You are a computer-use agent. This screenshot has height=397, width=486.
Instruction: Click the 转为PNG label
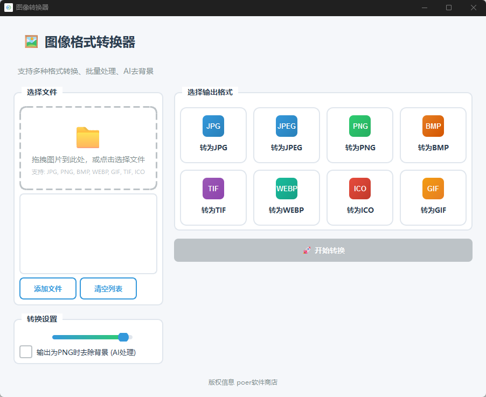[360, 148]
